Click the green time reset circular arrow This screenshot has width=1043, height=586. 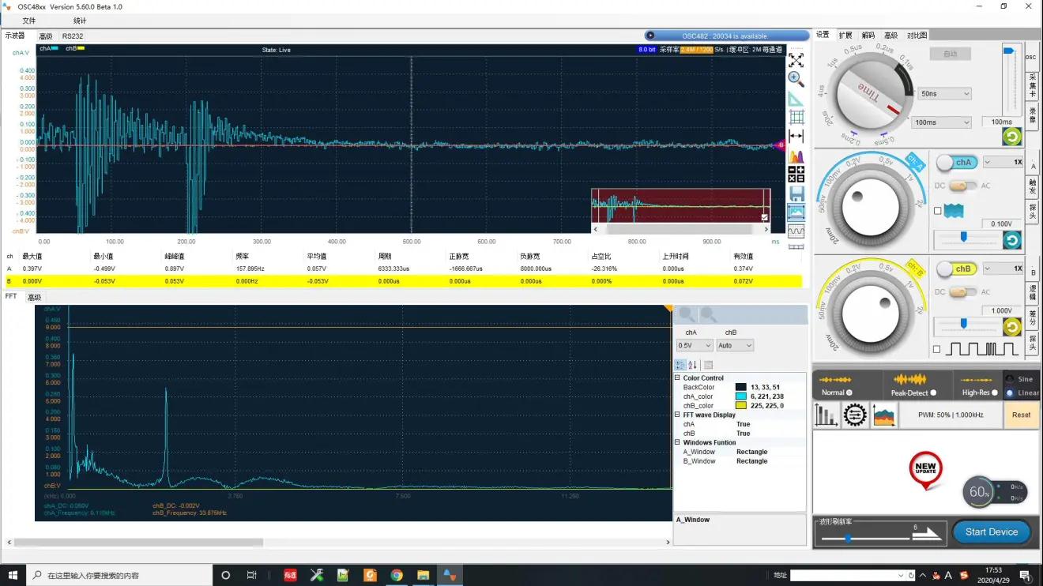pos(1011,137)
